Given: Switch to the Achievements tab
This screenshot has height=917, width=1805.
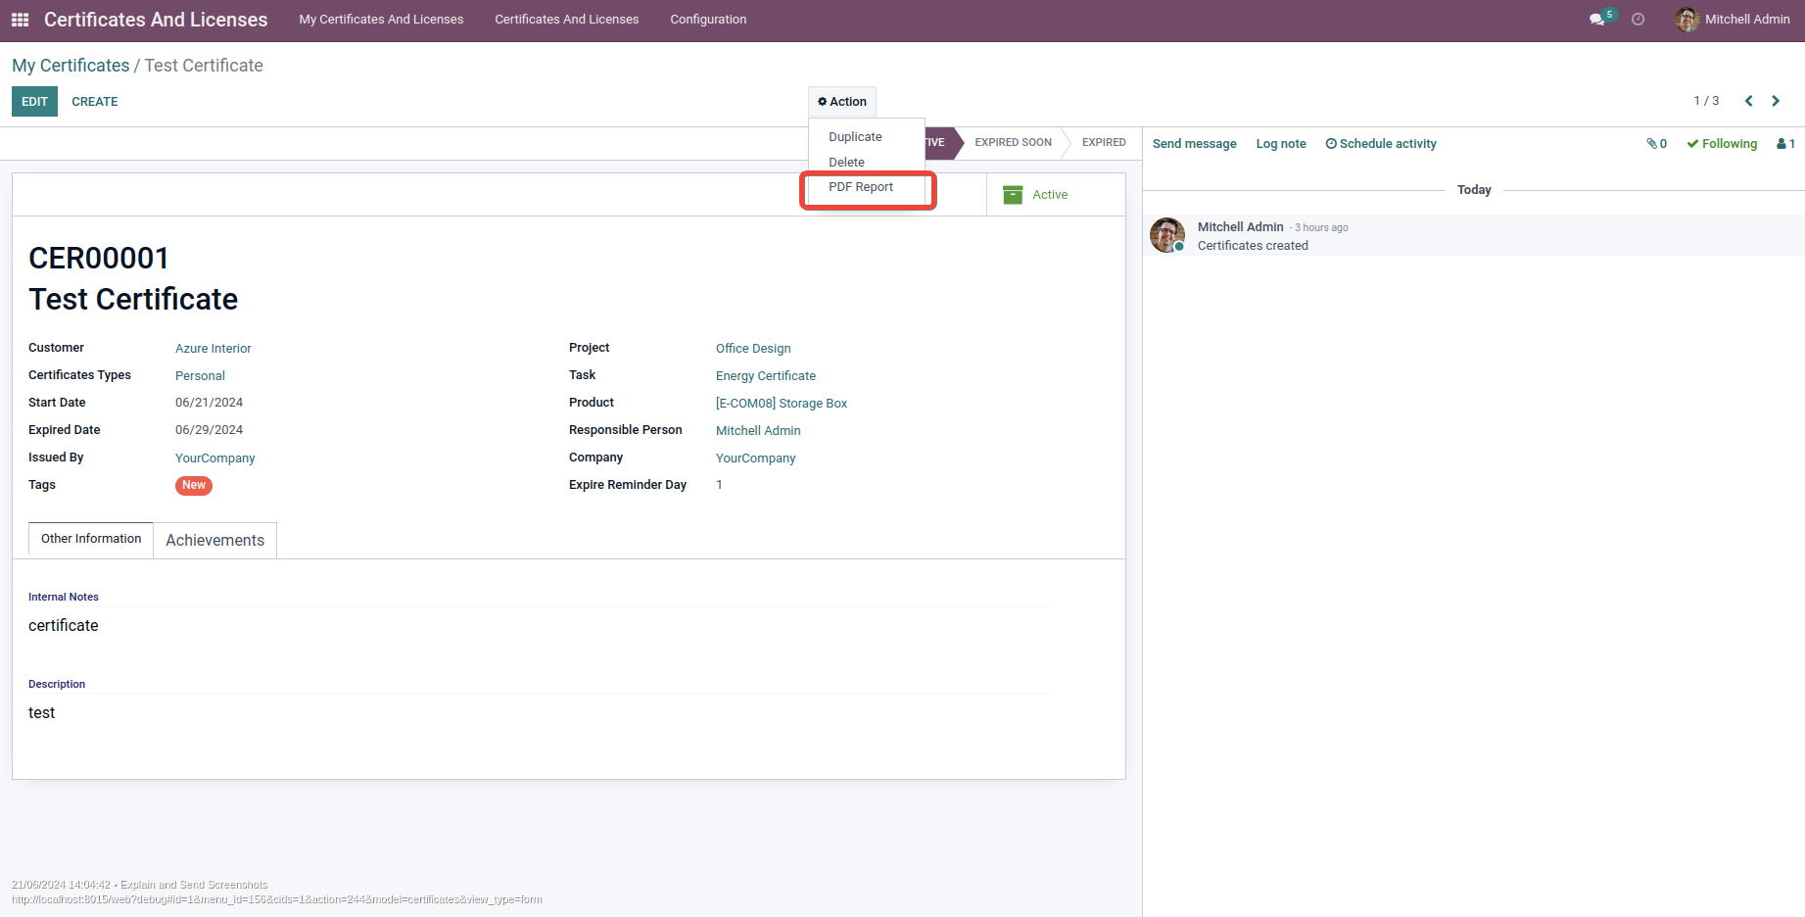Looking at the screenshot, I should 215,541.
